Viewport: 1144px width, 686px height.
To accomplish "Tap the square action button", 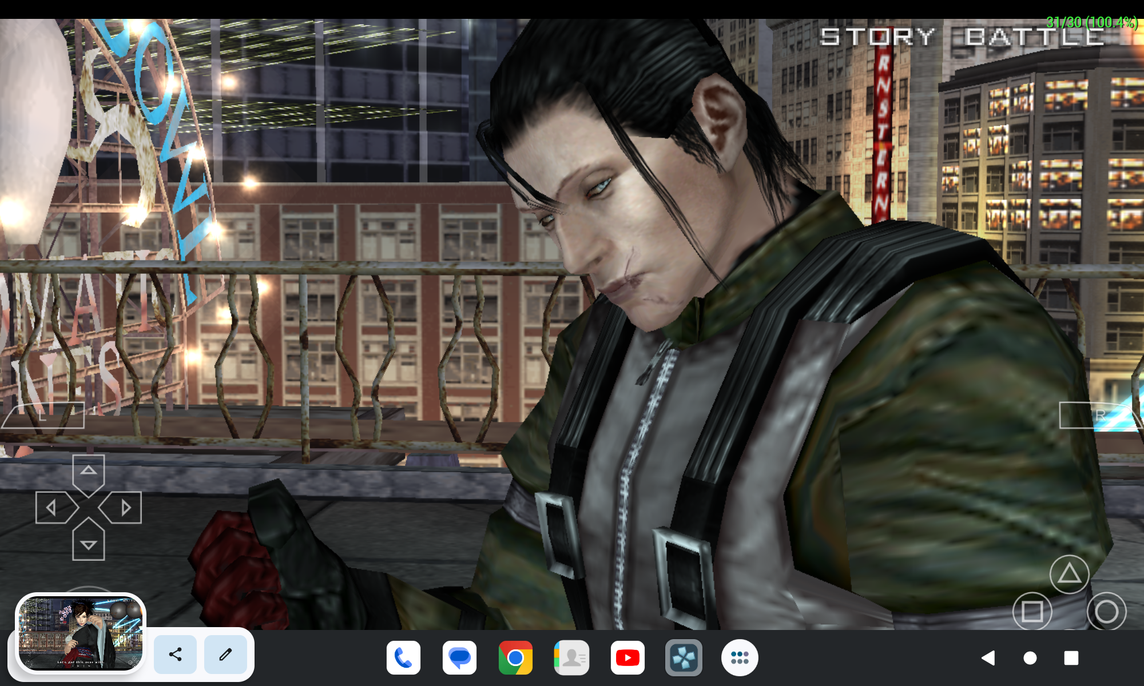I will (1032, 611).
